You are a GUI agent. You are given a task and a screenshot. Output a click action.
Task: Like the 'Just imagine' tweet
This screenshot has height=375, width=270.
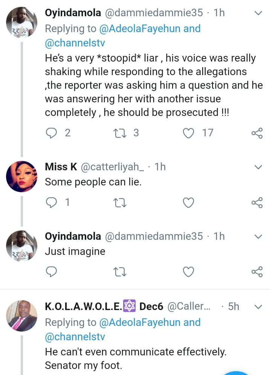(x=188, y=272)
